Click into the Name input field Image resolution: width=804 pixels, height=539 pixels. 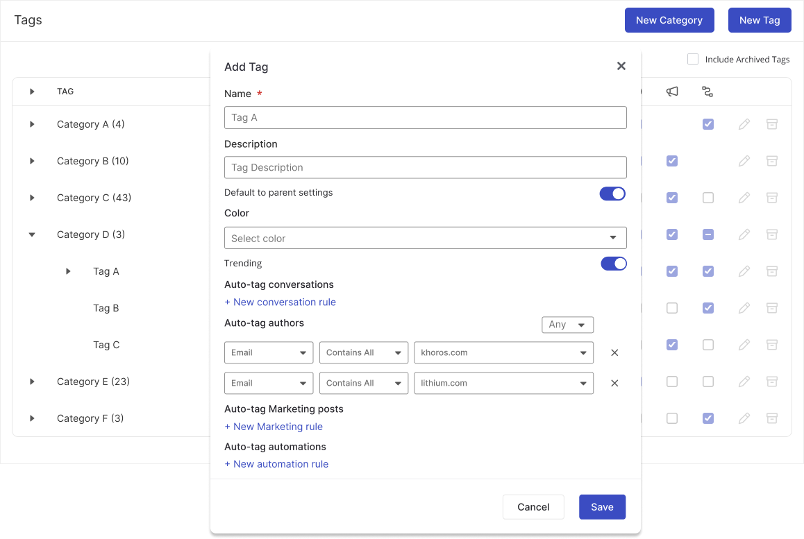425,117
